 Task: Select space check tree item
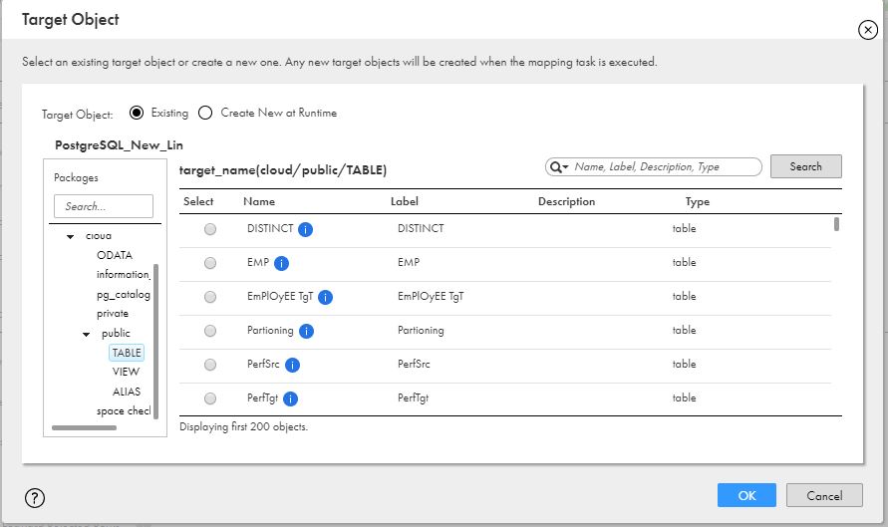click(x=124, y=411)
